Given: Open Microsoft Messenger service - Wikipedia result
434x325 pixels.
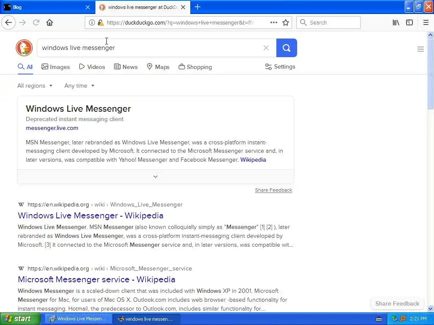Looking at the screenshot, I should point(96,279).
